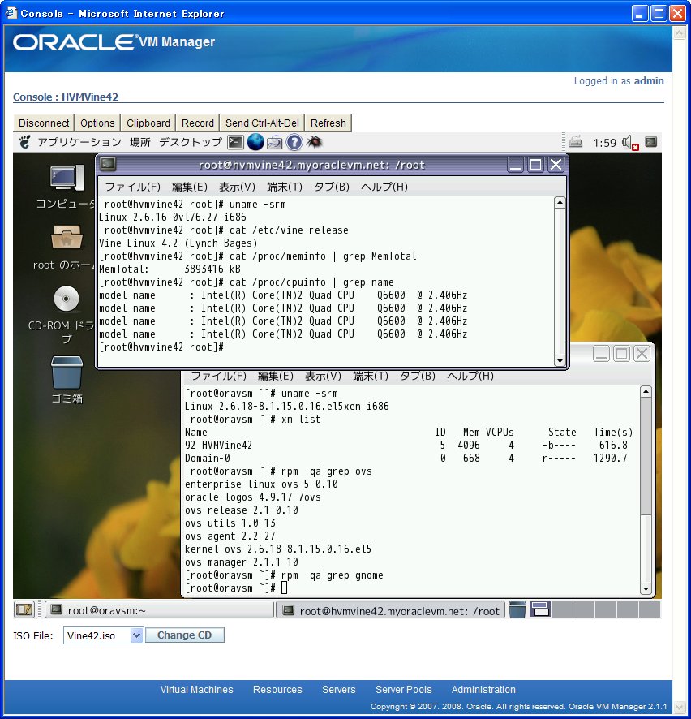Click browser page scrollbar up arrow
The image size is (691, 719).
coord(679,33)
